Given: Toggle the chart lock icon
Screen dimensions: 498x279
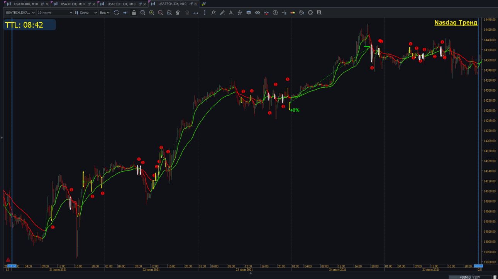Looking at the screenshot, I should pos(134,13).
